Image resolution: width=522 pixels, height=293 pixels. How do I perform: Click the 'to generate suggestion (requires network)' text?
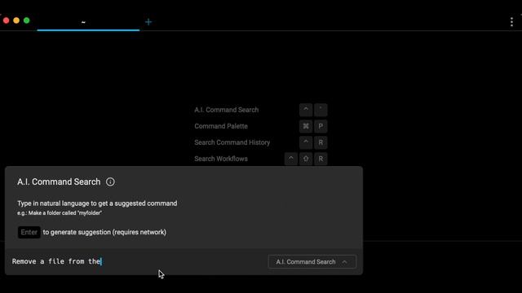tap(104, 232)
